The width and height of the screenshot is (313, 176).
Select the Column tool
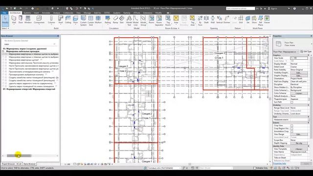tap(51, 20)
